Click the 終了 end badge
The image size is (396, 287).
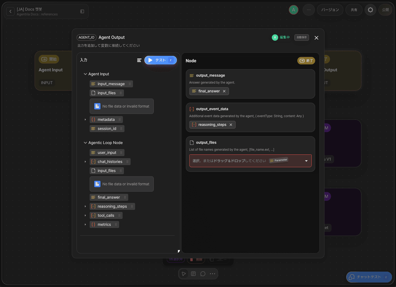click(306, 61)
